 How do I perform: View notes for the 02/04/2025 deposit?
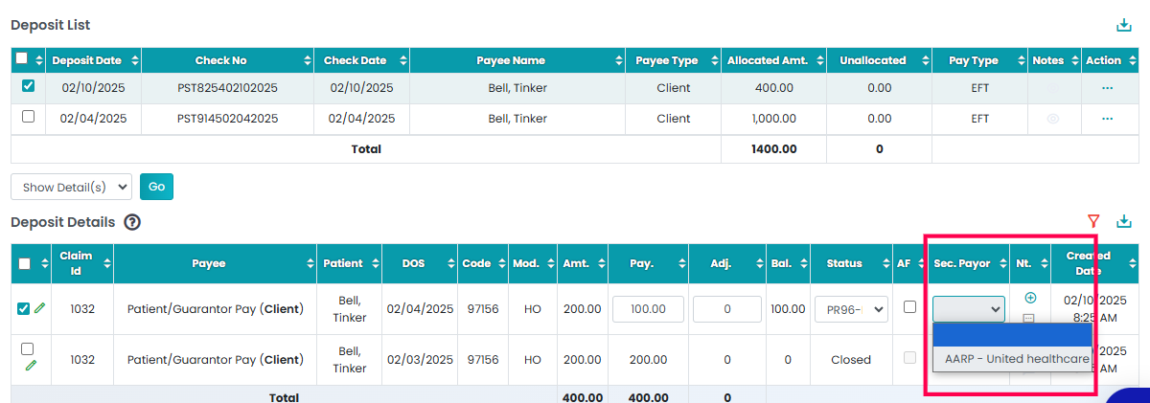point(1053,119)
